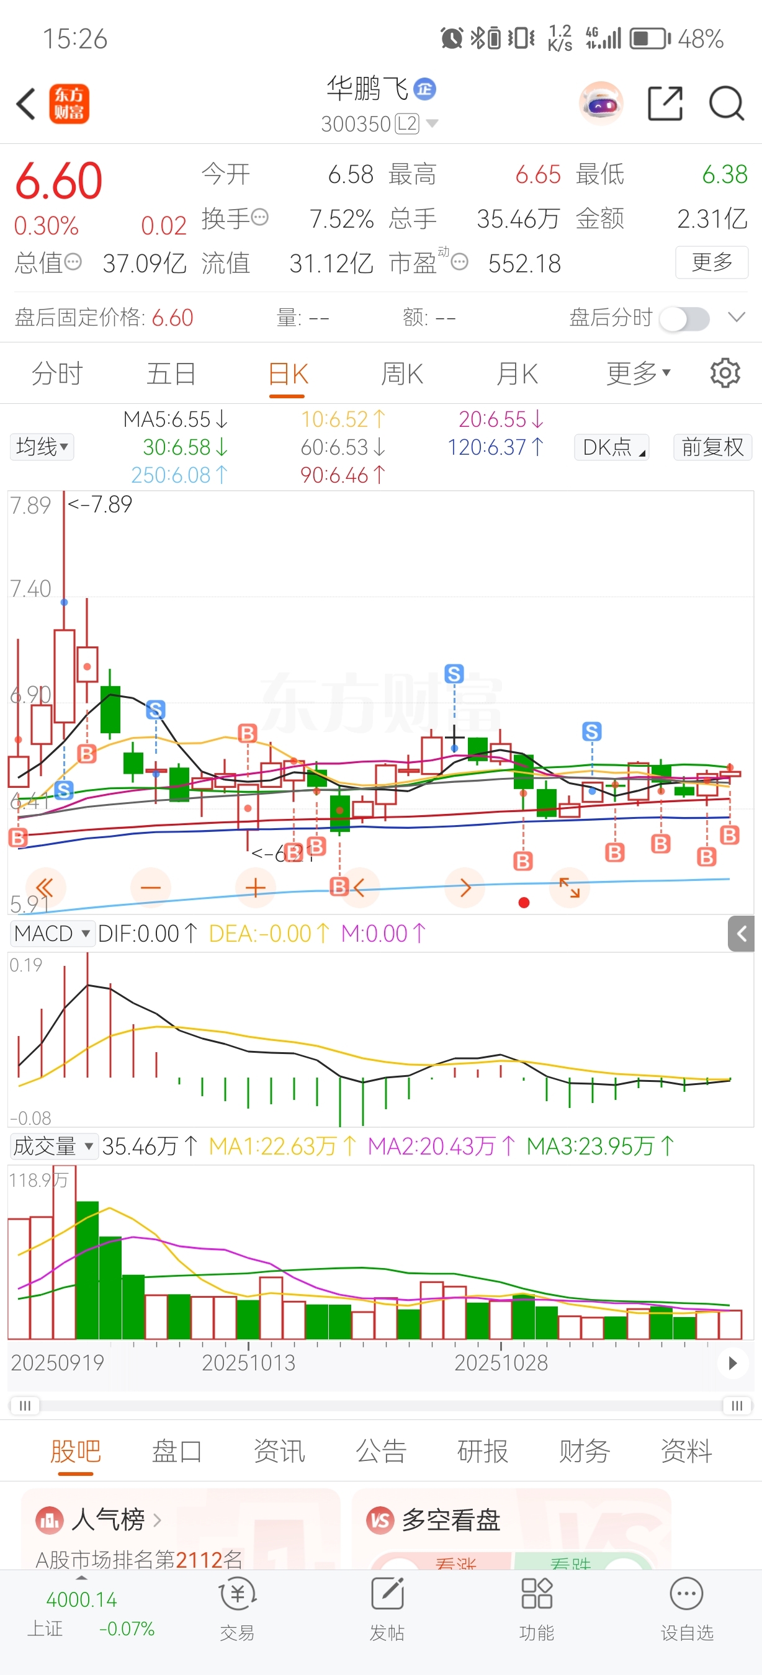Open the 公告 tab
Viewport: 762px width, 1675px height.
click(x=381, y=1452)
